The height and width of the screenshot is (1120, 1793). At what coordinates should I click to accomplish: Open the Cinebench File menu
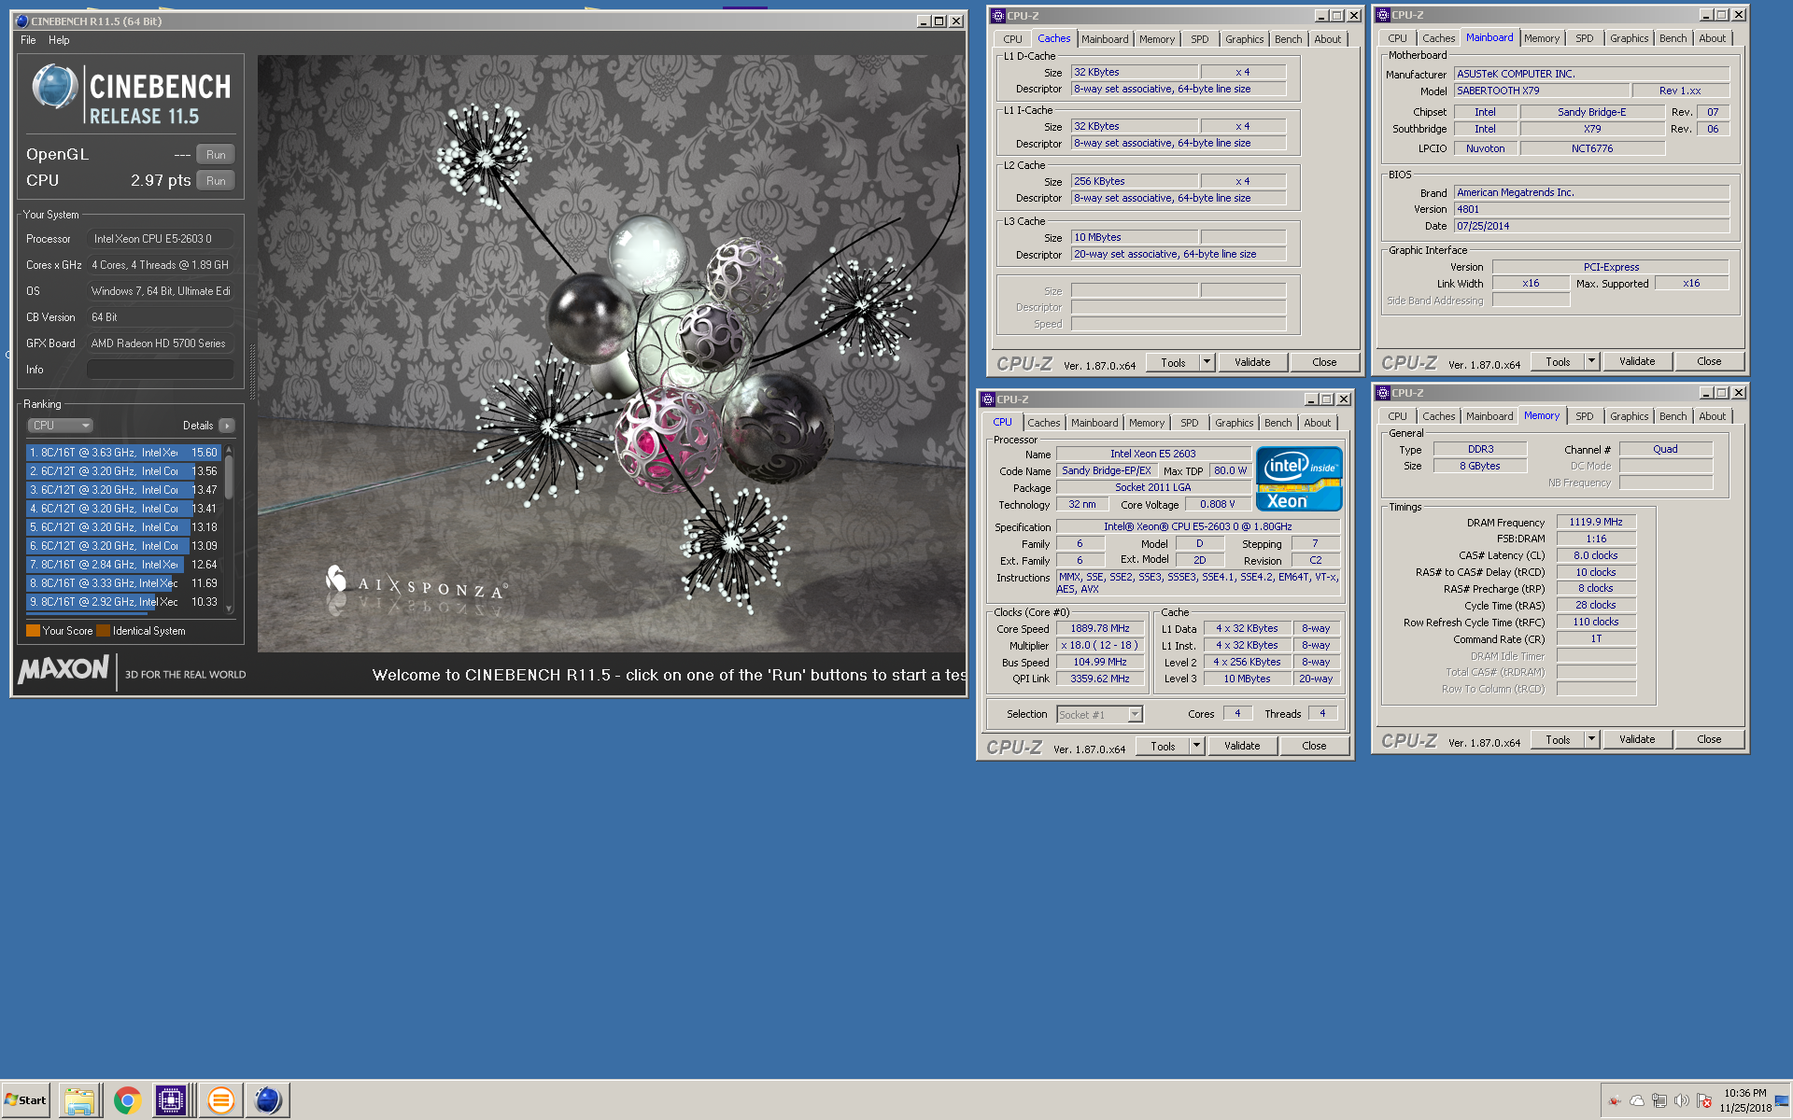pos(28,40)
